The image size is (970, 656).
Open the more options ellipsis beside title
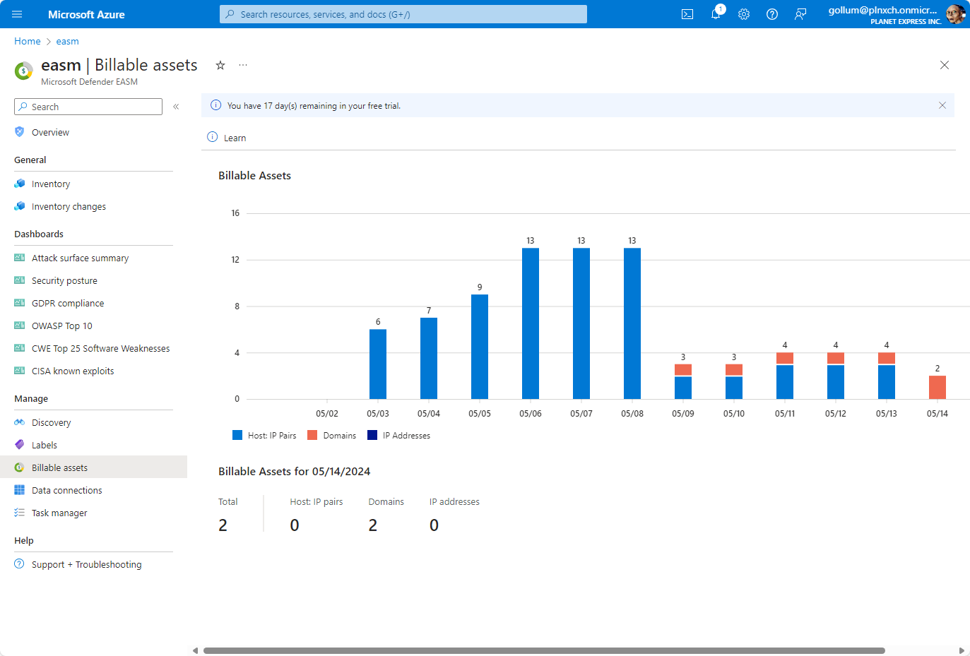(243, 65)
